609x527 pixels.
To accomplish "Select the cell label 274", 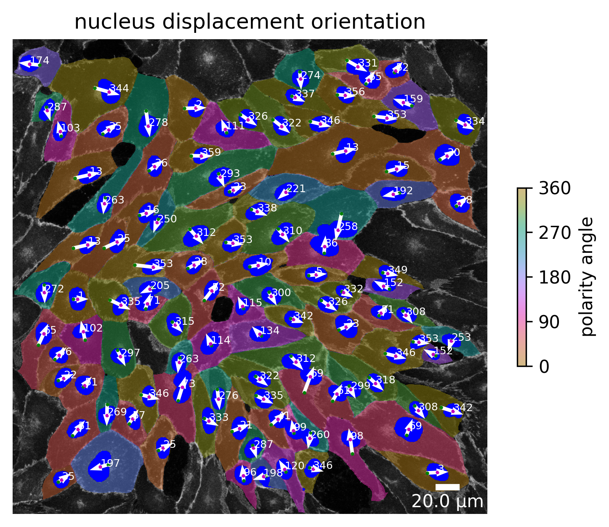I will [x=311, y=75].
